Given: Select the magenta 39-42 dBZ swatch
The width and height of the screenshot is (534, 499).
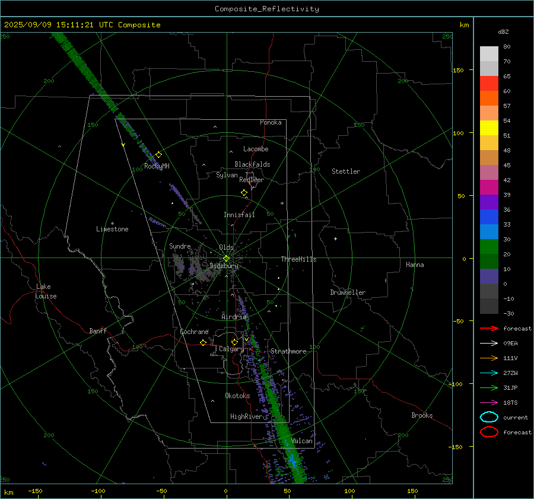Looking at the screenshot, I should tap(489, 187).
